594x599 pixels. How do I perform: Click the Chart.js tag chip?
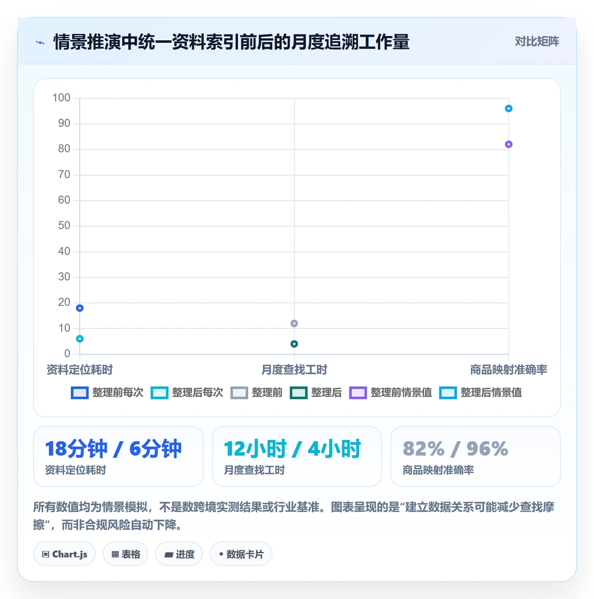64,554
